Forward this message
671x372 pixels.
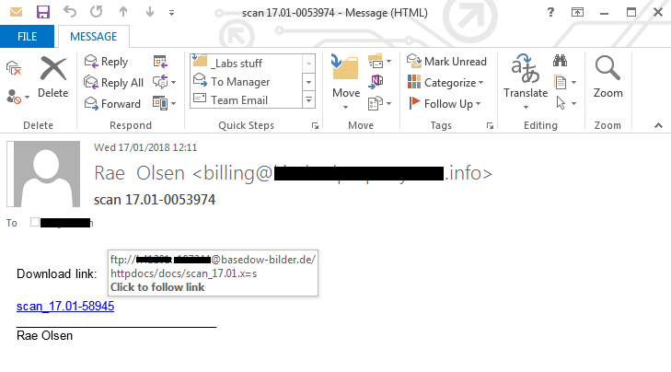[111, 104]
